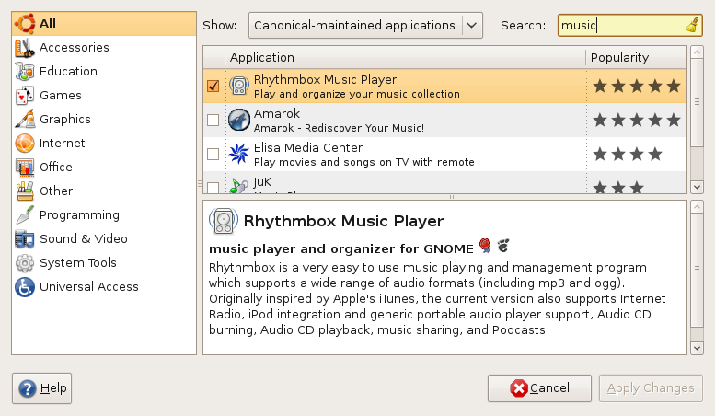
Task: Click the Education category icon
Action: [25, 71]
